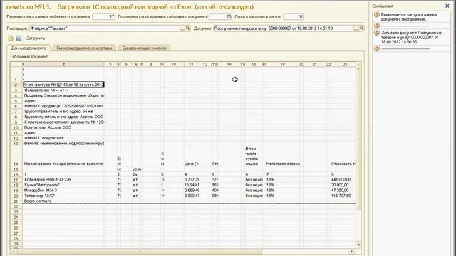Click Документ ellipsis select button

point(356,28)
